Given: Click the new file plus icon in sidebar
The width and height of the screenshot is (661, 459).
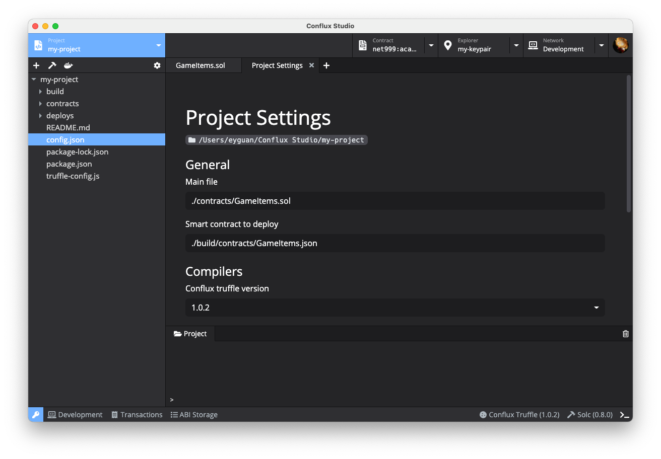Looking at the screenshot, I should pos(36,65).
